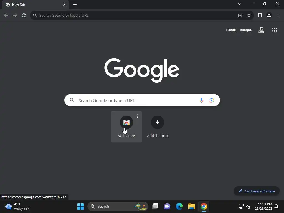
Task: Open Web Store shortcut's more actions menu
Action: pyautogui.click(x=138, y=116)
